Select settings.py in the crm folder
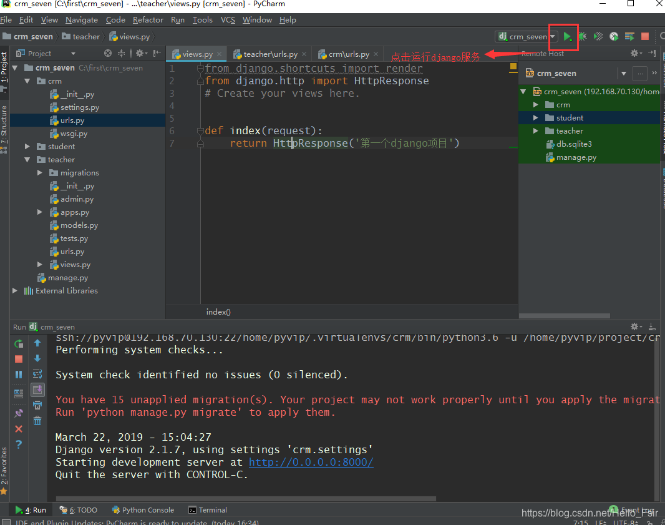The image size is (665, 525). 79,107
